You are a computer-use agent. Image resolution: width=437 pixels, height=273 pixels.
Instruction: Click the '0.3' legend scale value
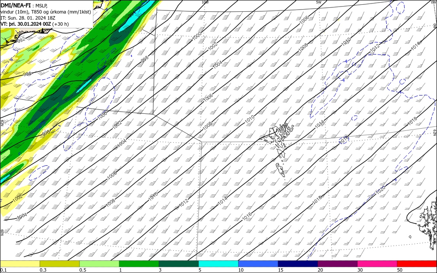click(x=43, y=270)
